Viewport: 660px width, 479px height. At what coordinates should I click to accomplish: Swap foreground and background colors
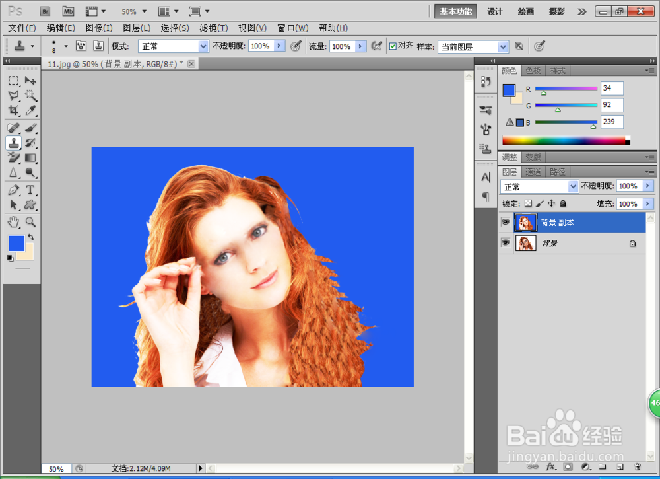click(31, 237)
